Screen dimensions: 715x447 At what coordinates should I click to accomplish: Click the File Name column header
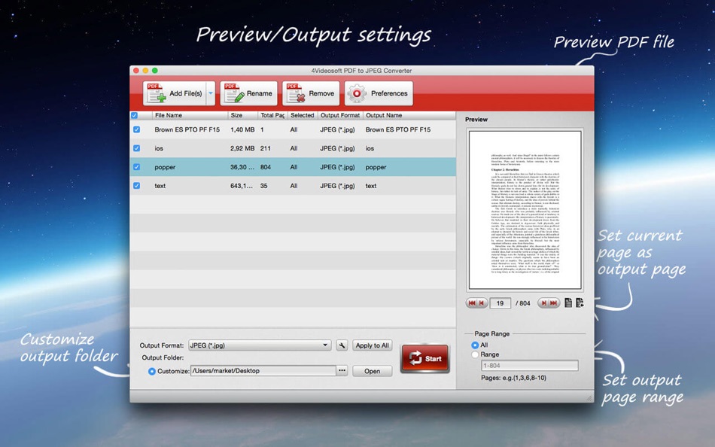188,116
